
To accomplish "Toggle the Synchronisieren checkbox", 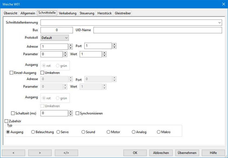I will 77,113.
